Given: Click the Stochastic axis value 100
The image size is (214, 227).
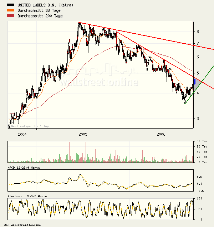Looking at the screenshot, I should 199,198.
